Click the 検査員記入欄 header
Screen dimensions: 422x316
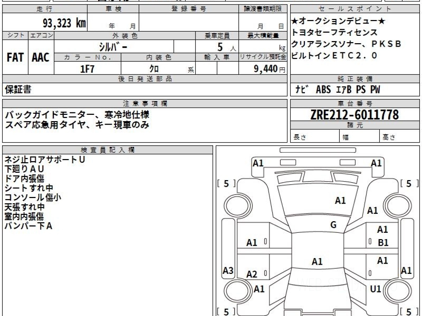pos(108,150)
